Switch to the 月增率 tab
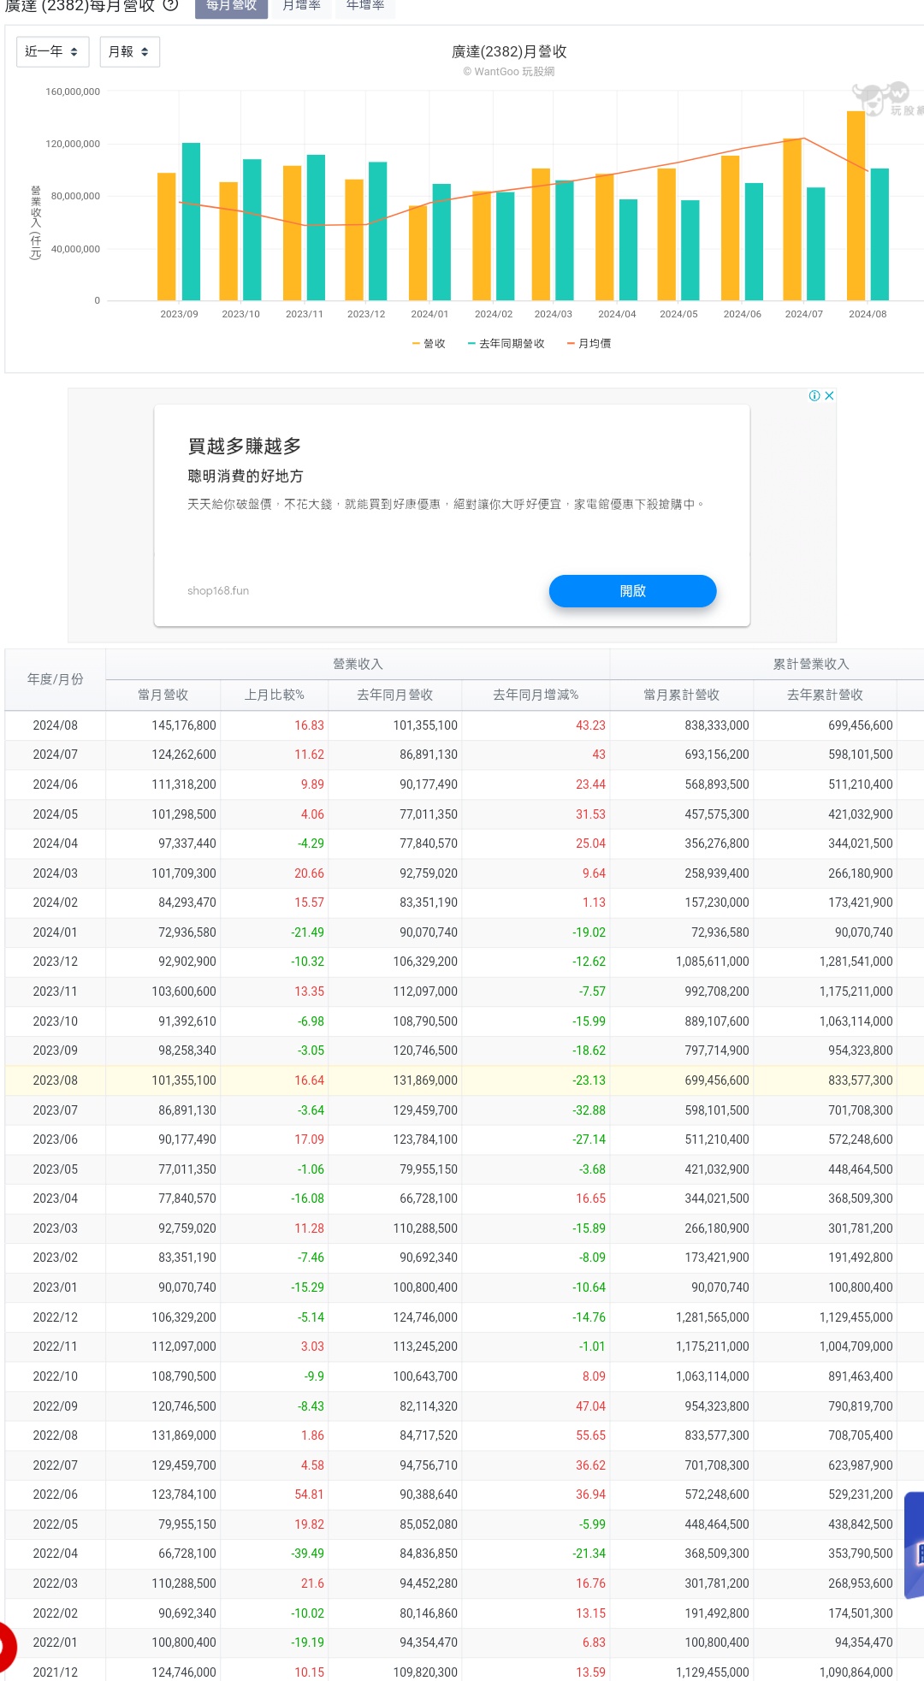Viewport: 924px width, 1681px height. [301, 7]
